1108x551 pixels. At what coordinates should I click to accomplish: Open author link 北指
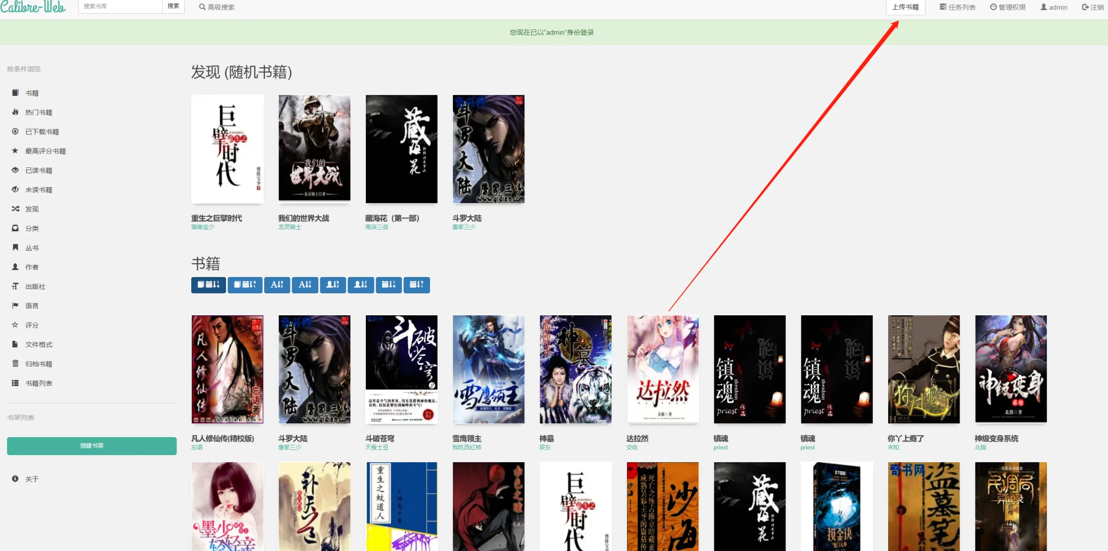click(x=980, y=447)
